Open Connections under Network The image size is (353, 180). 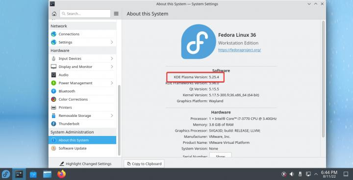pos(82,34)
